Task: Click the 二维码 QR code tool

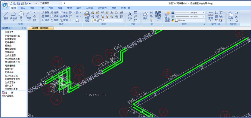Action: pos(158,16)
